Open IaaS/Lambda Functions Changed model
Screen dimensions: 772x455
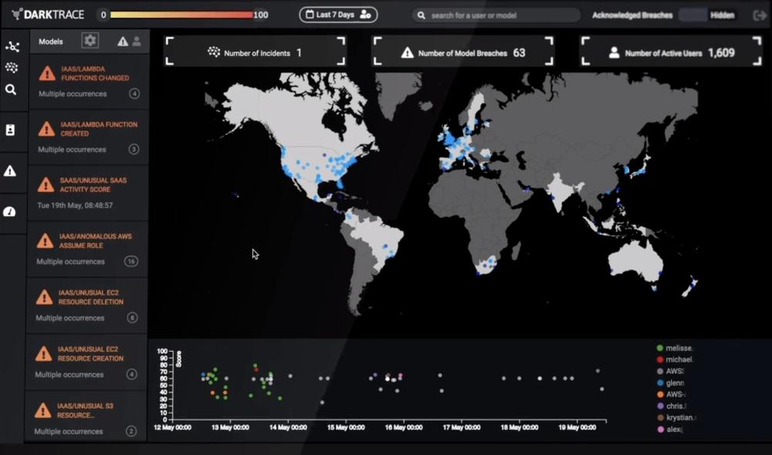(95, 73)
